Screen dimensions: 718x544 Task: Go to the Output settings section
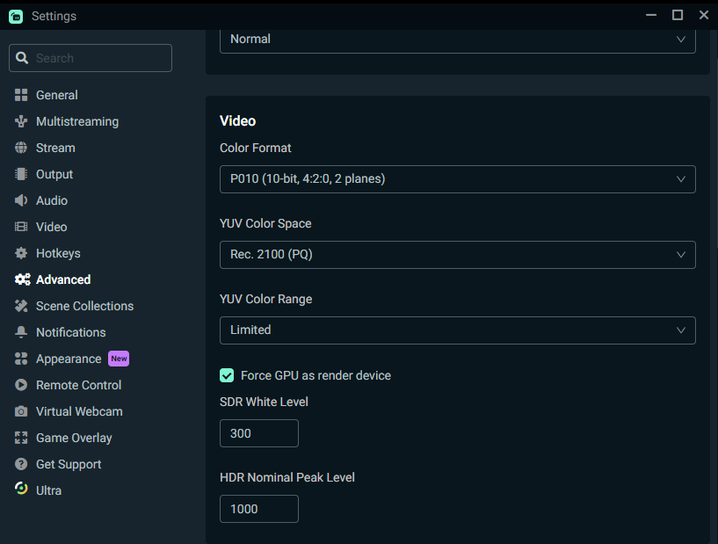pyautogui.click(x=55, y=174)
